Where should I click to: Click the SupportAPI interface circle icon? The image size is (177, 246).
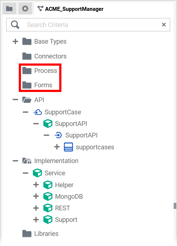coord(58,135)
